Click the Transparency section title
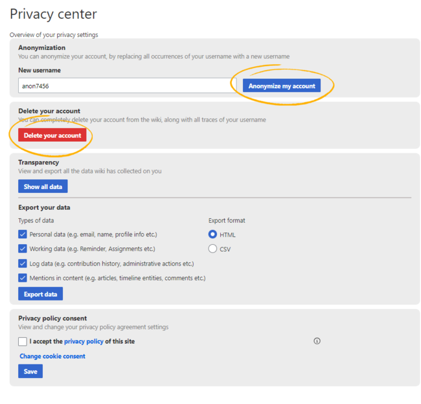421x404 pixels. click(x=39, y=163)
